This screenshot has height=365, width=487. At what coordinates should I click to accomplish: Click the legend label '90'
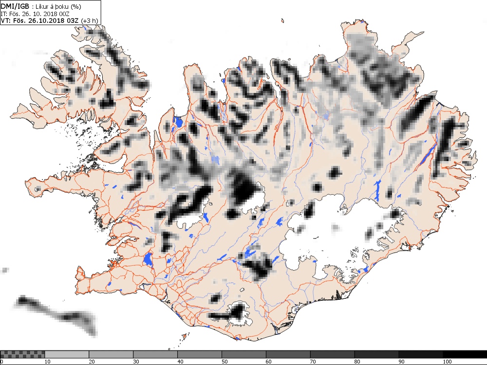[x=402, y=362]
